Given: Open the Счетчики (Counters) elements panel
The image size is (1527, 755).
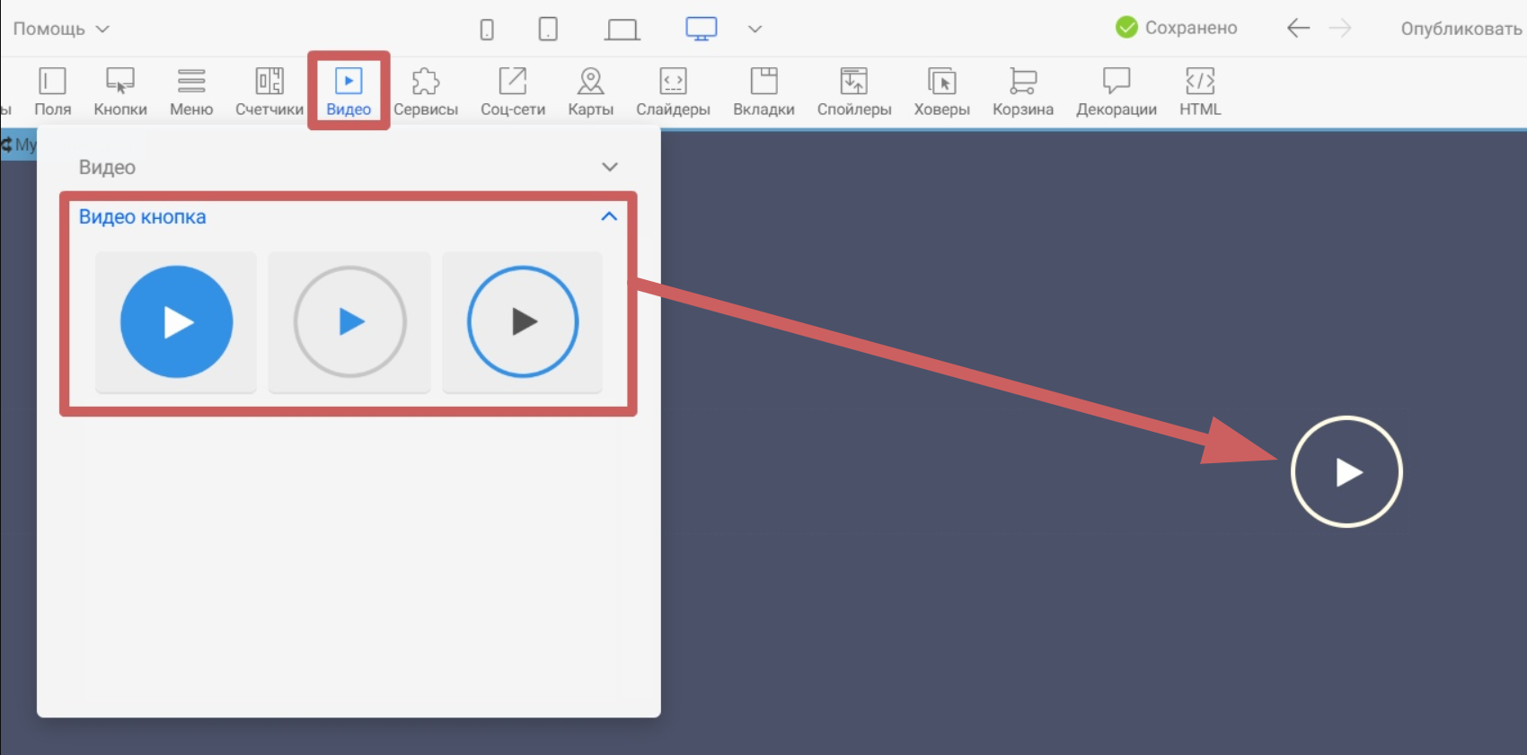Looking at the screenshot, I should [269, 92].
